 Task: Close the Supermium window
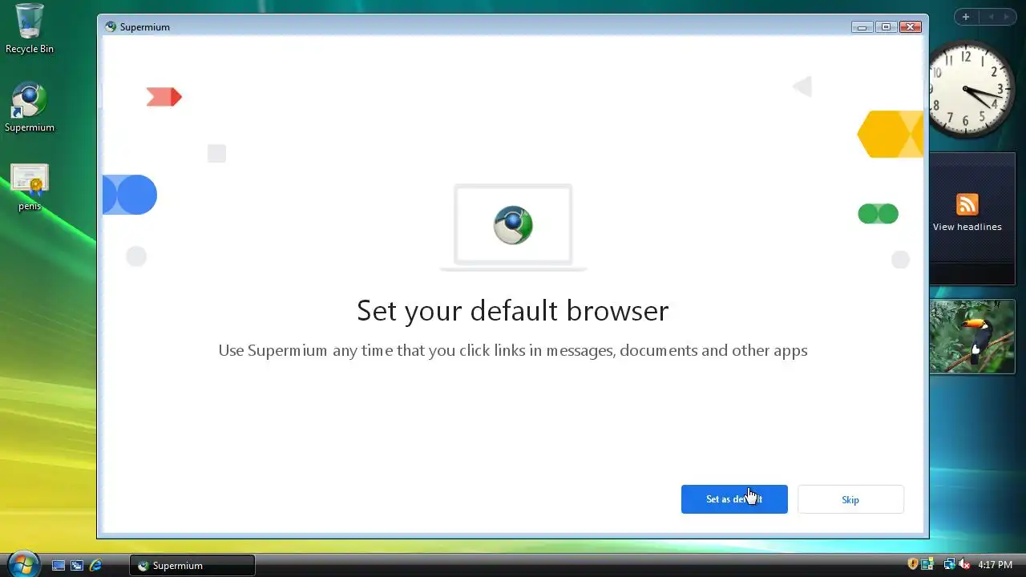910,27
